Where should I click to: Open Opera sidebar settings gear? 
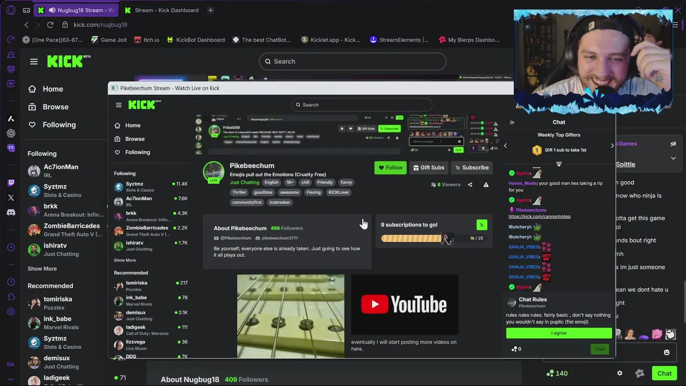tap(11, 311)
